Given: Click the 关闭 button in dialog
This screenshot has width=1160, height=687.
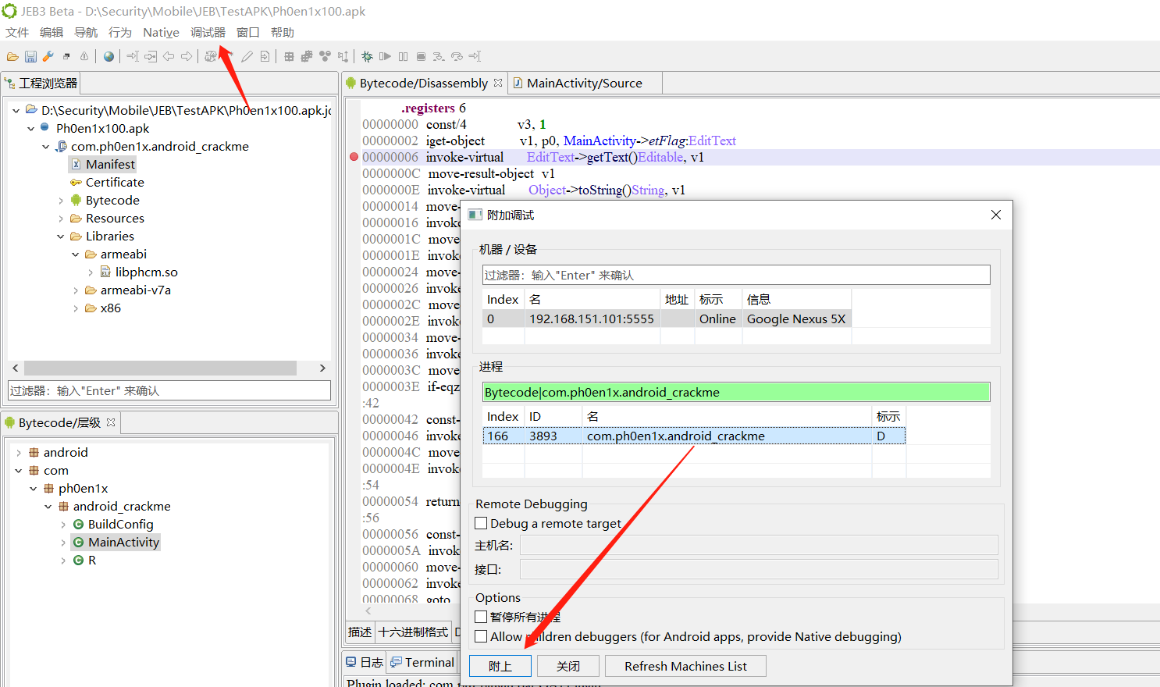Looking at the screenshot, I should click(x=568, y=666).
